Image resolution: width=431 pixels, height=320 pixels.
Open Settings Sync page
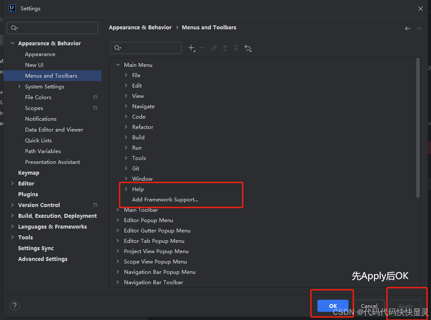point(36,248)
